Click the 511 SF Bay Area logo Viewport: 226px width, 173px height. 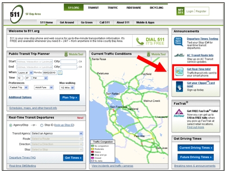pyautogui.click(x=17, y=14)
